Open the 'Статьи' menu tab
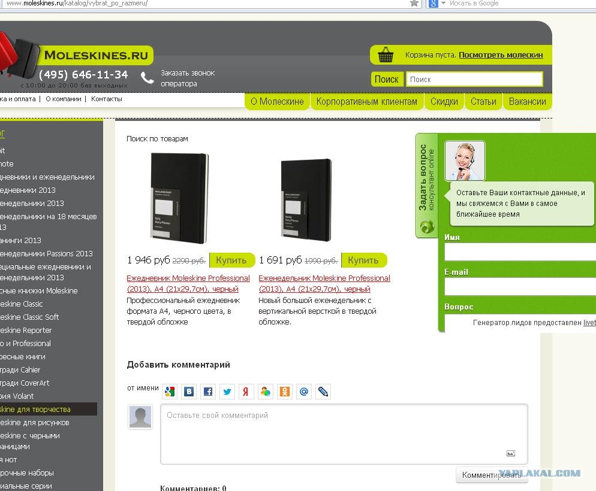This screenshot has height=491, width=596. 483,101
